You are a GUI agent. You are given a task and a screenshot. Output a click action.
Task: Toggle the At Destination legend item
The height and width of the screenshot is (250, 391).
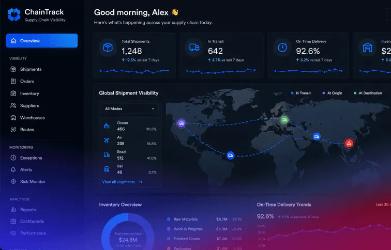(x=368, y=93)
